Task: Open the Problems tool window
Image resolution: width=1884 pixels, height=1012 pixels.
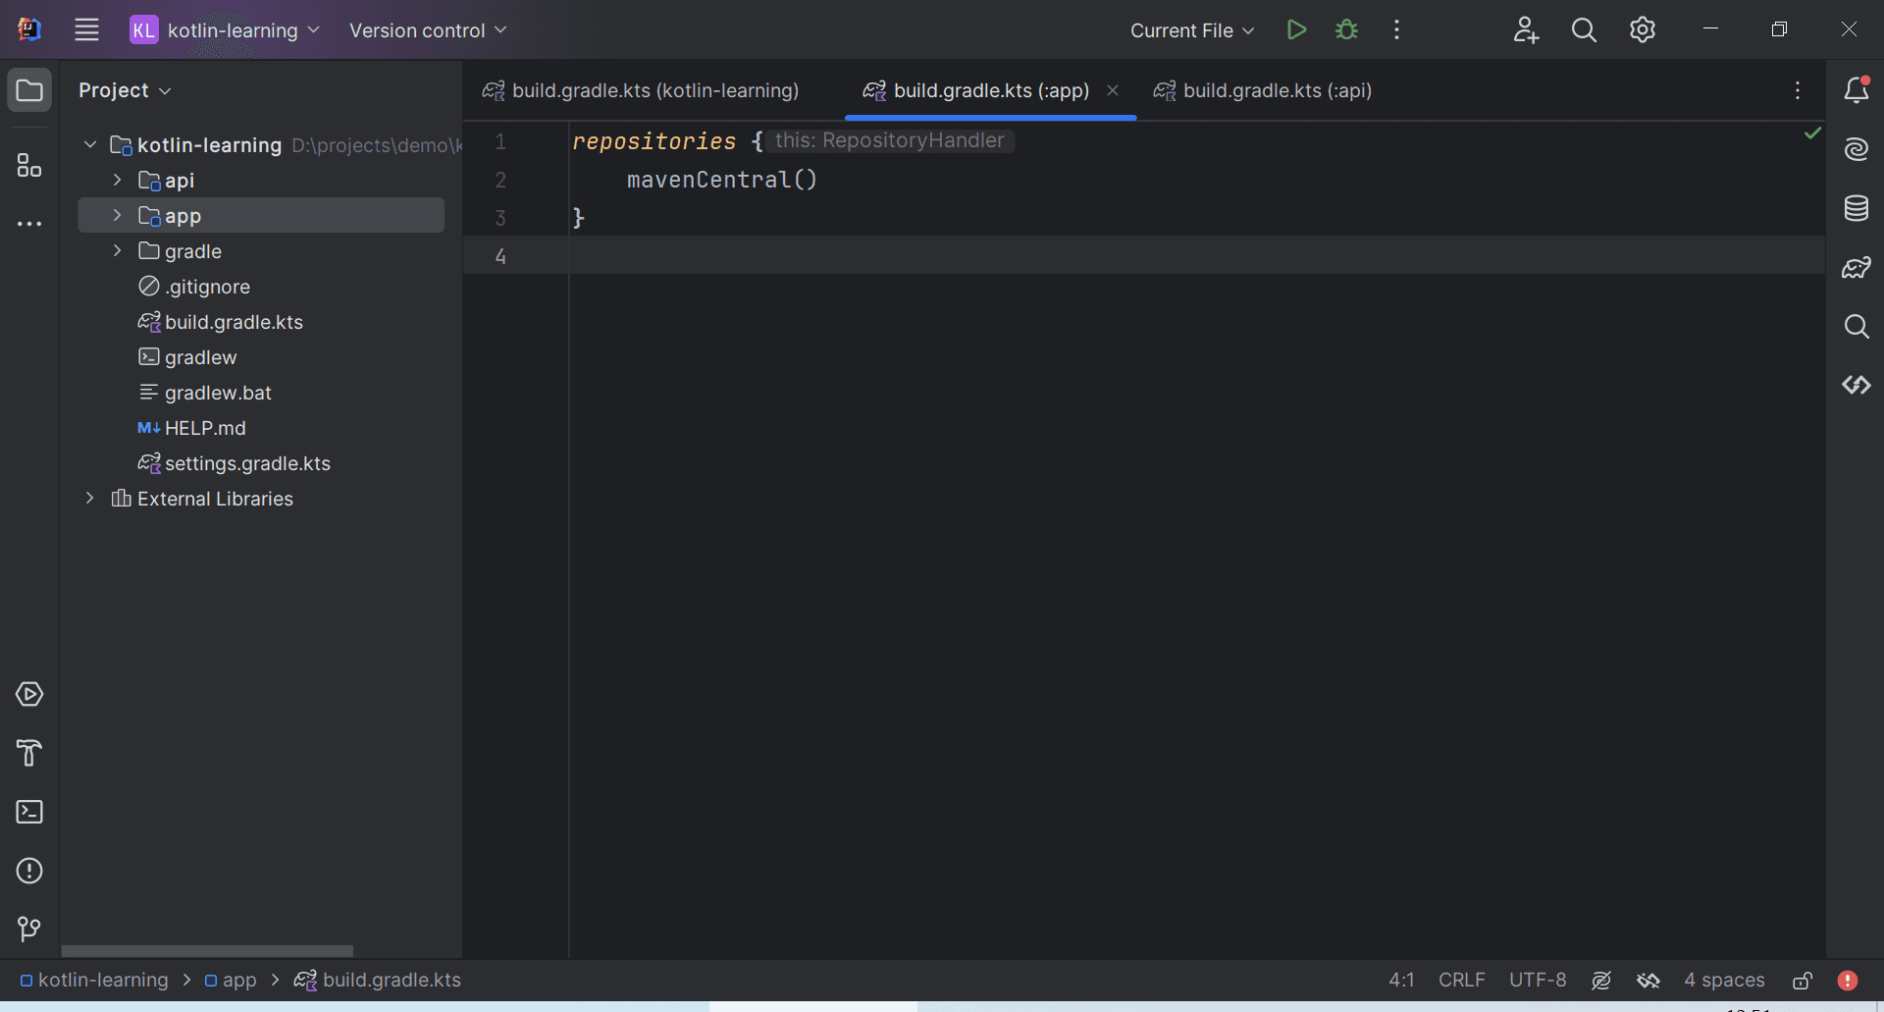Action: (x=29, y=871)
